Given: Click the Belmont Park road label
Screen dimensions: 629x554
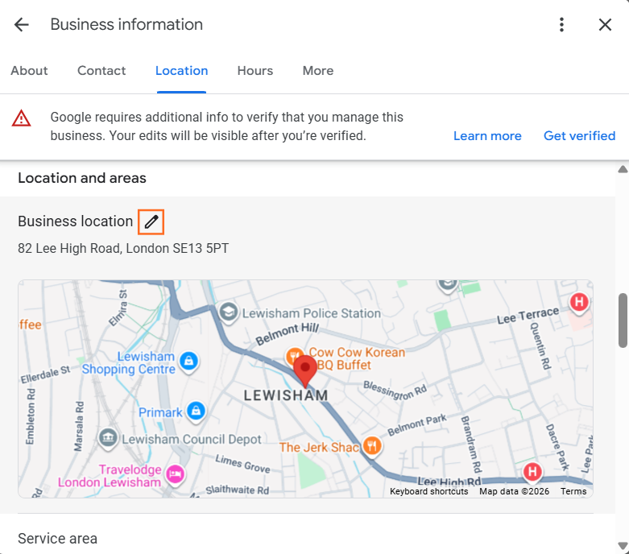Looking at the screenshot, I should tap(417, 425).
